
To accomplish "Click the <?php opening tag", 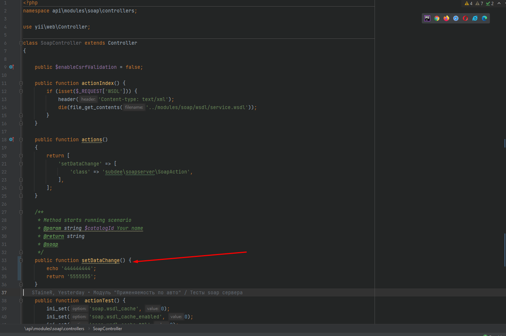I will (x=30, y=3).
